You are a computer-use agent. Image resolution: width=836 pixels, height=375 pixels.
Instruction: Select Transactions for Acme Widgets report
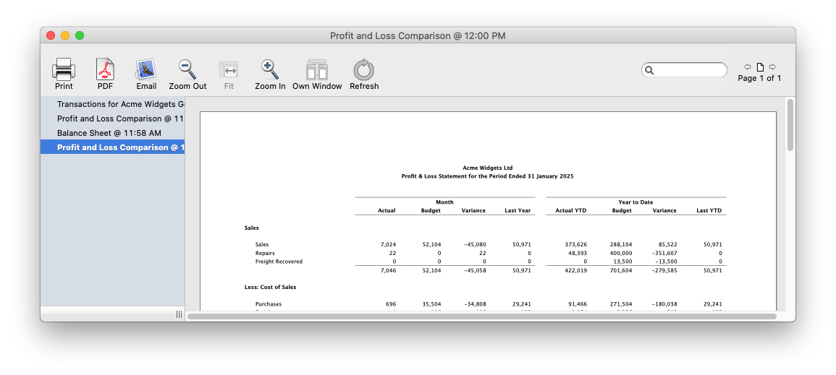113,104
